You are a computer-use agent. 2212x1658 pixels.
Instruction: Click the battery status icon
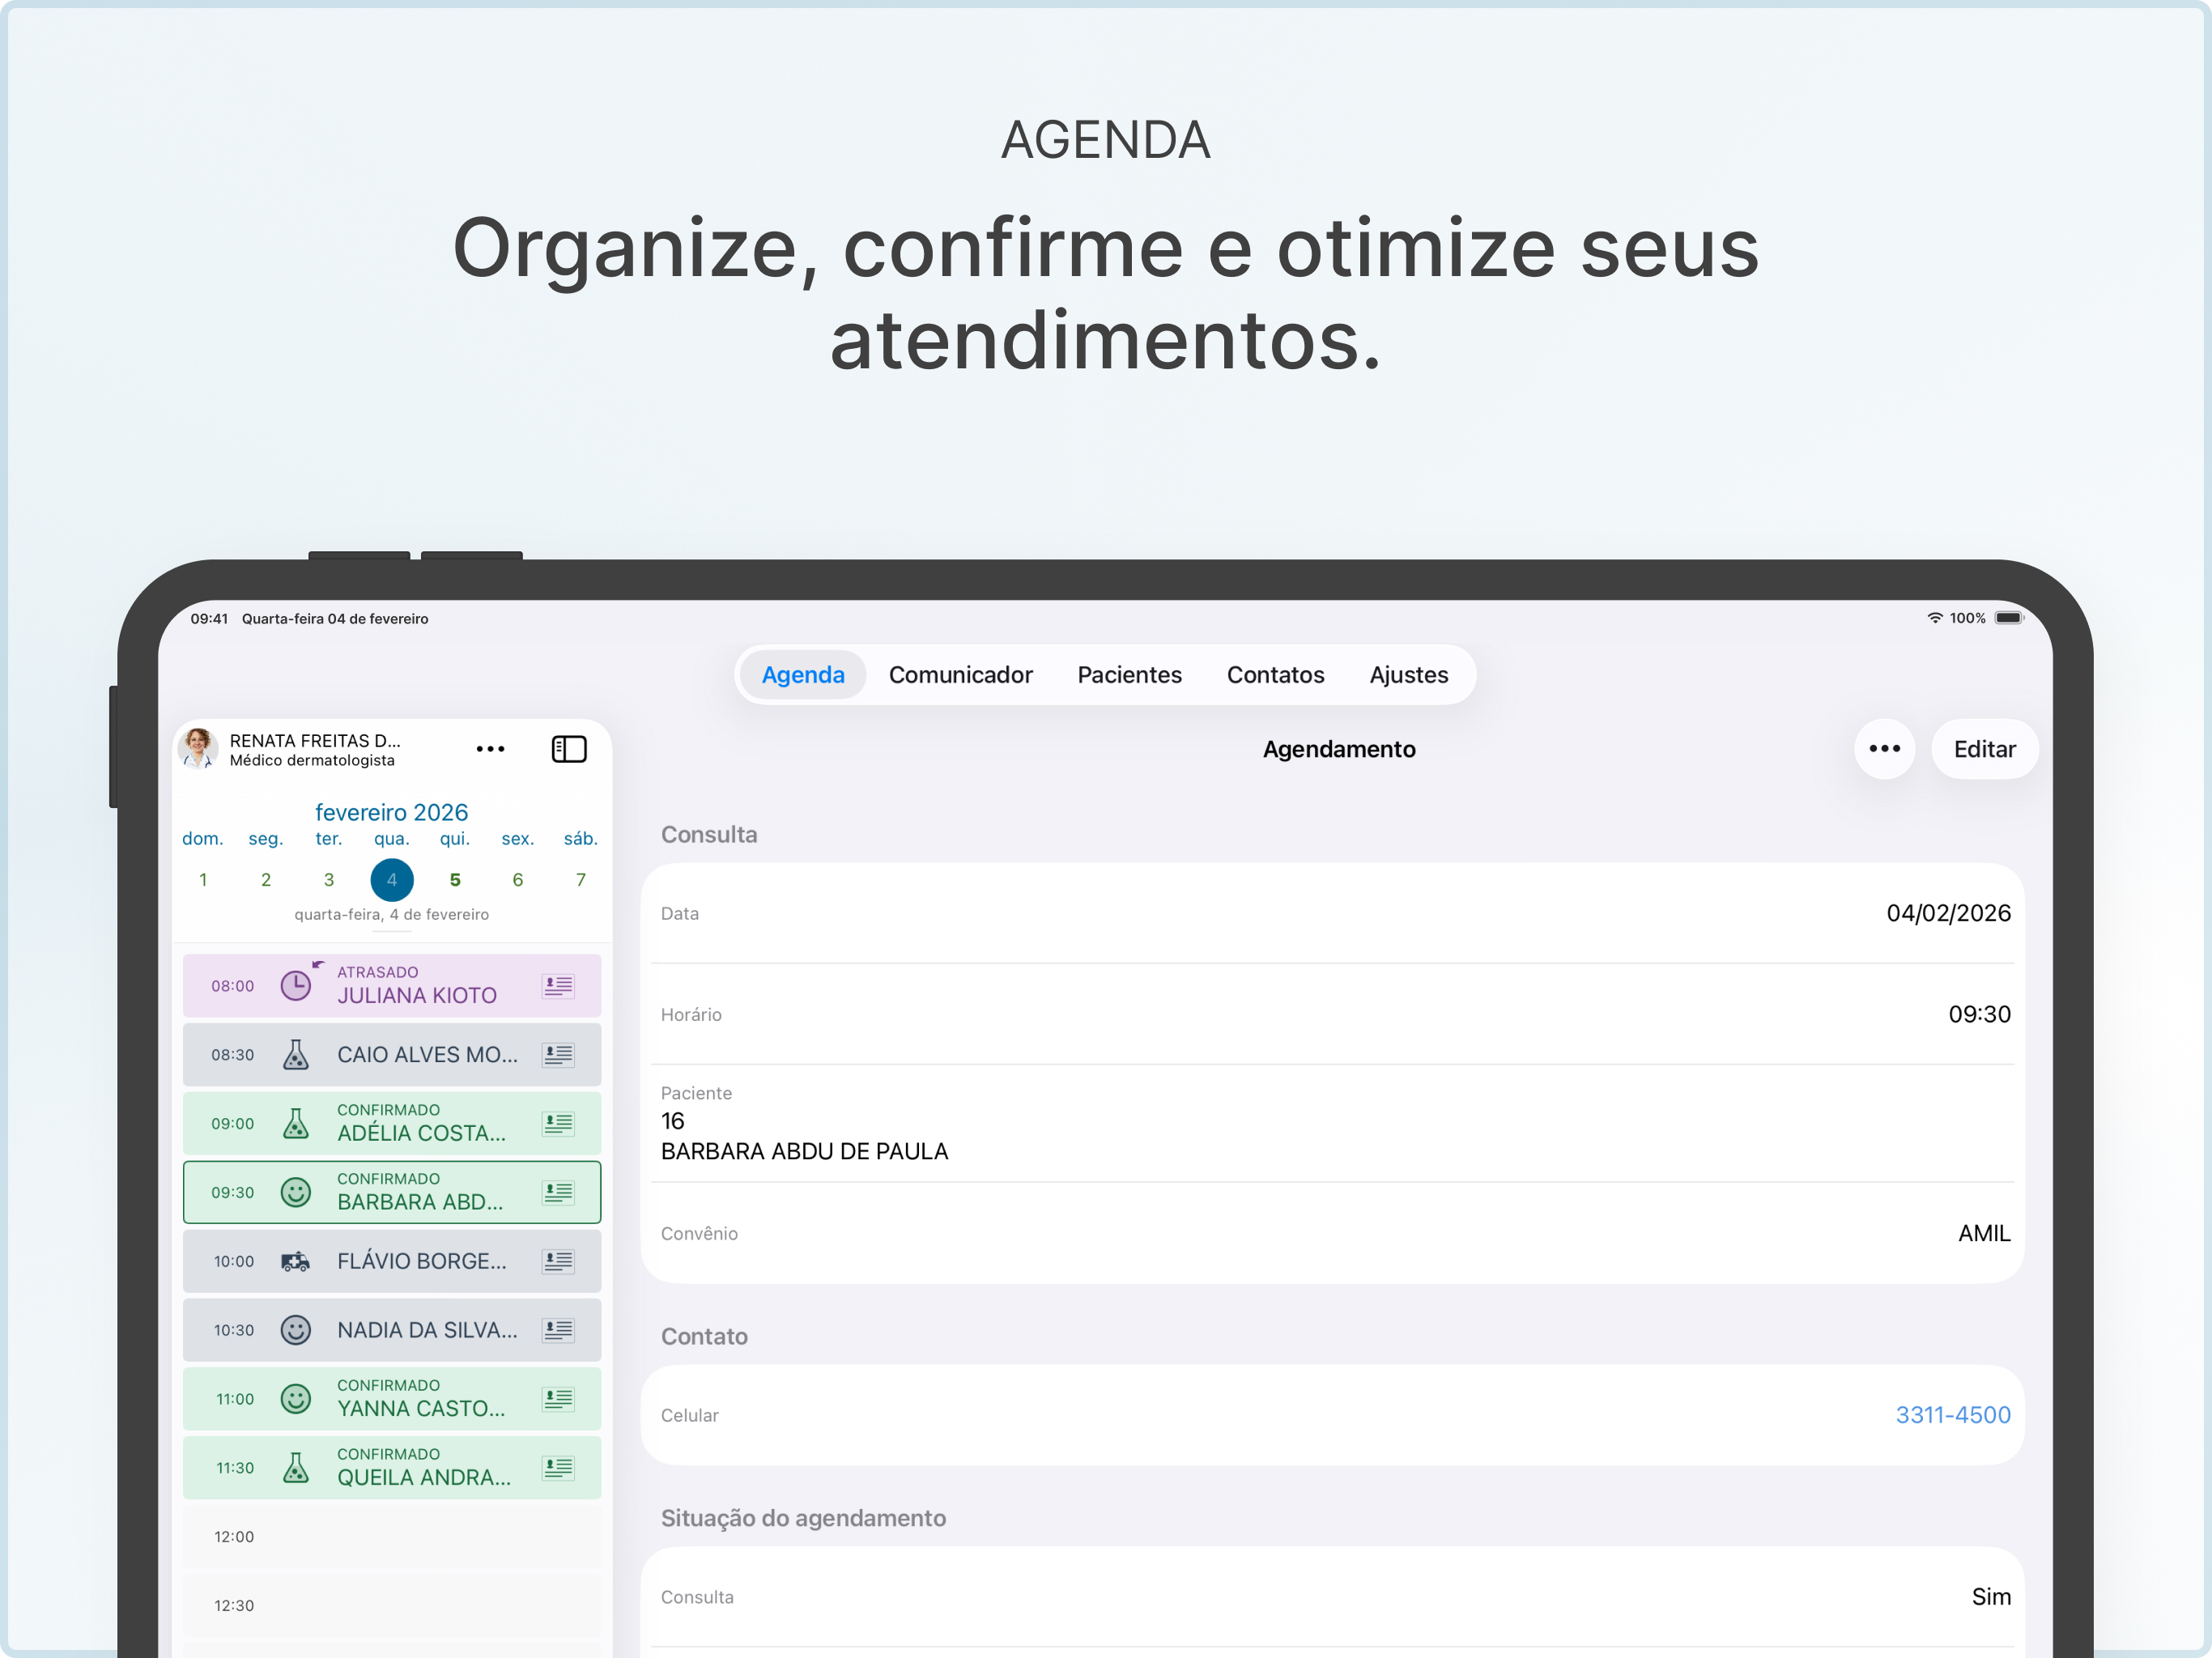2009,618
